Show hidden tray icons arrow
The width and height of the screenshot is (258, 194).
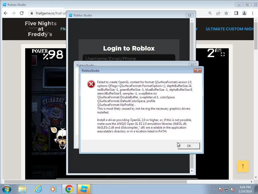[214, 189]
